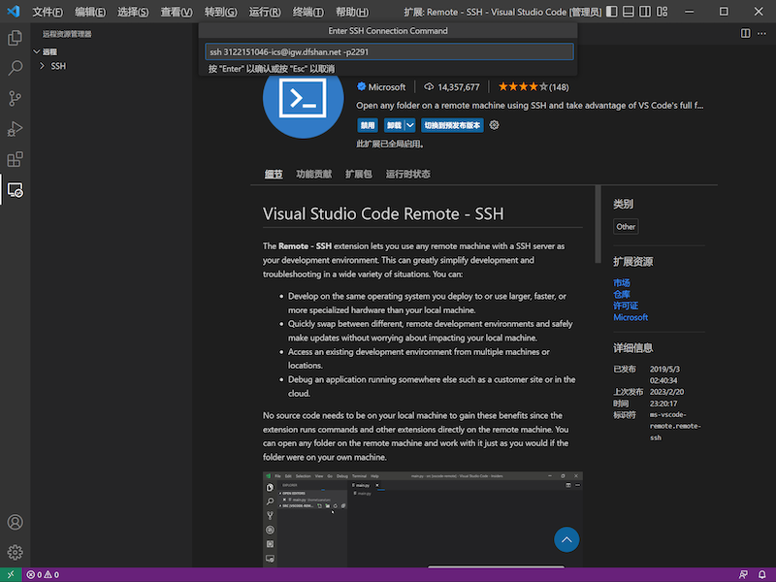776x582 pixels.
Task: Click into the SSH connection command input
Action: click(x=388, y=51)
